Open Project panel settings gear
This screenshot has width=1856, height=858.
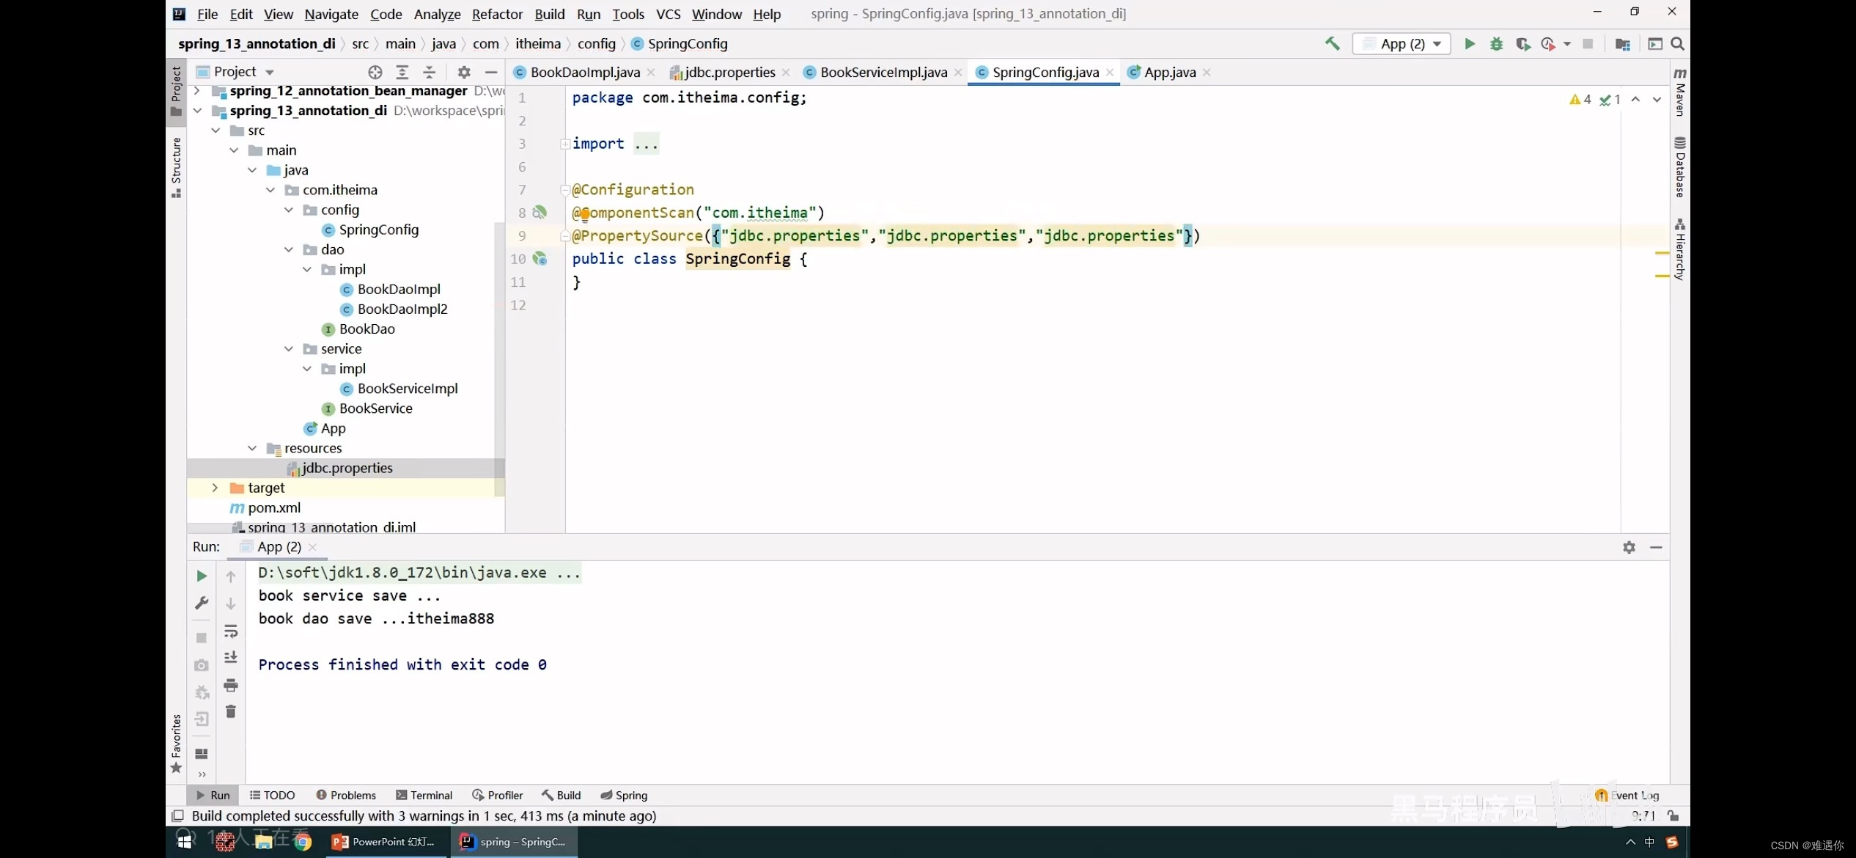[x=464, y=72]
